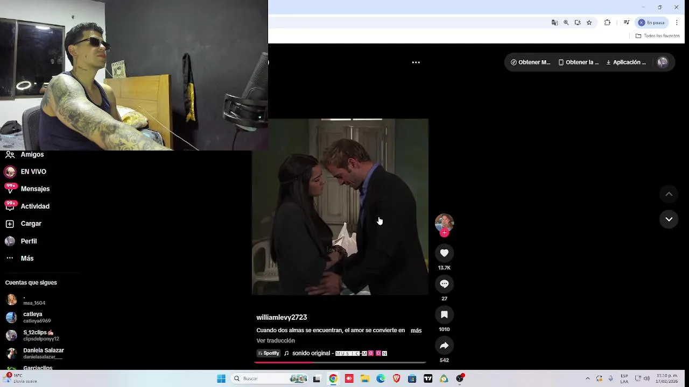Open the volume control in system tray
The height and width of the screenshot is (387, 689).
[x=646, y=378]
